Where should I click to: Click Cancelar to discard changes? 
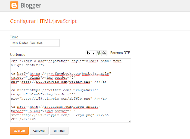point(40,131)
